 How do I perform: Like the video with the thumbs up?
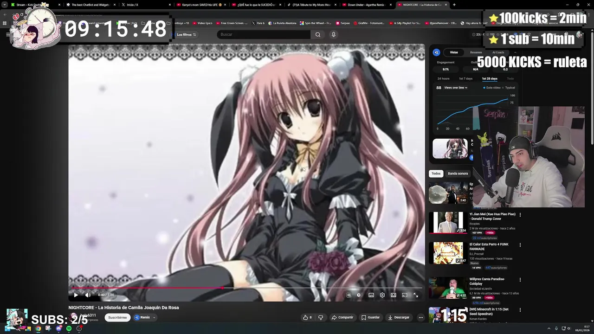307,317
